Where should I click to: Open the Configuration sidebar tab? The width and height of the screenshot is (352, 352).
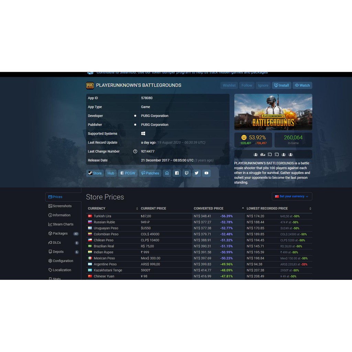[63, 261]
